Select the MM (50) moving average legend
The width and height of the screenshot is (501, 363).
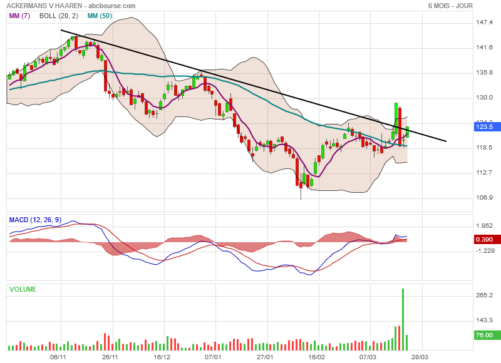point(100,16)
